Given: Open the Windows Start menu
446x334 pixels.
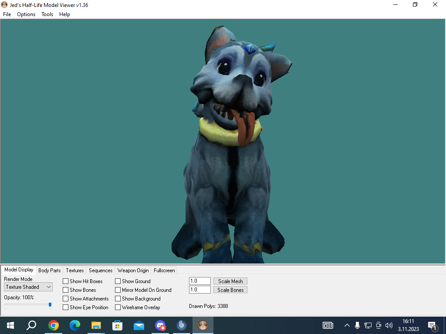Looking at the screenshot, I should [x=10, y=325].
